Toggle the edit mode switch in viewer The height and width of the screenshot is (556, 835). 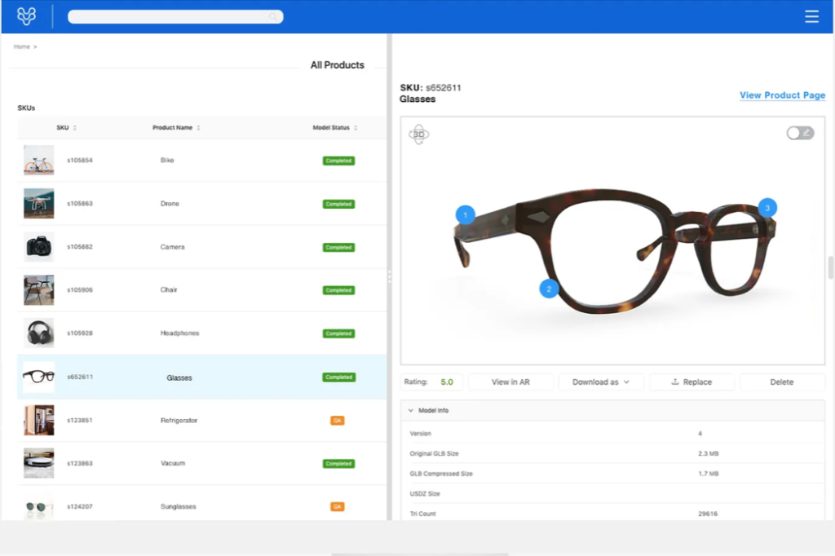pos(800,133)
